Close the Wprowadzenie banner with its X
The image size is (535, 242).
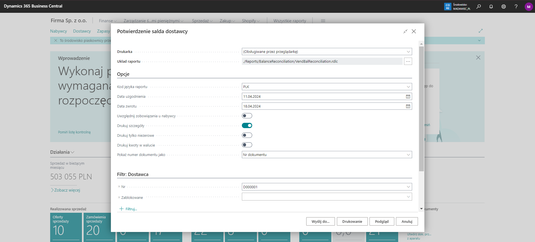pyautogui.click(x=478, y=57)
